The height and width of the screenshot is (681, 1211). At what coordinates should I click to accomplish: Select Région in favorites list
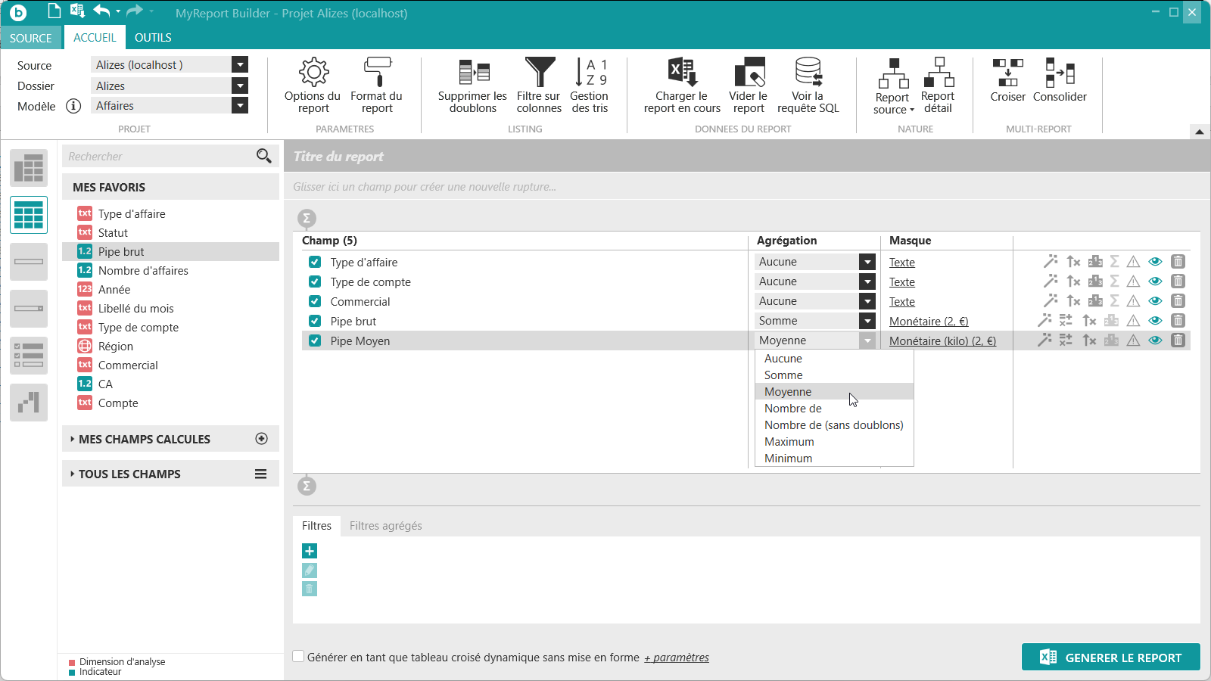coord(116,347)
